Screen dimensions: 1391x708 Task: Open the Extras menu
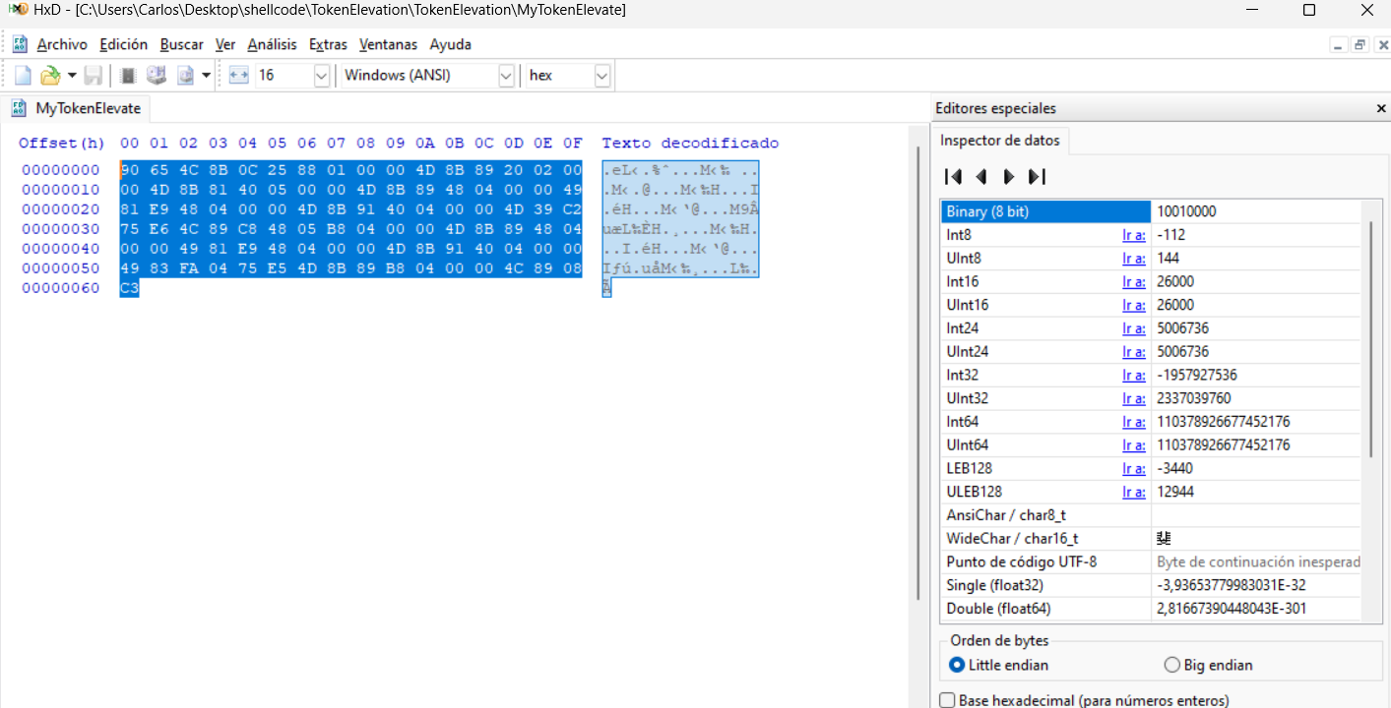coord(328,45)
